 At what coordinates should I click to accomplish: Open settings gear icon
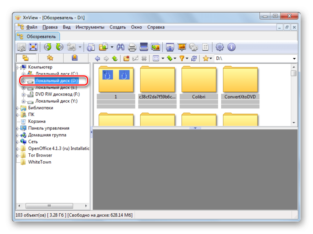[220, 47]
